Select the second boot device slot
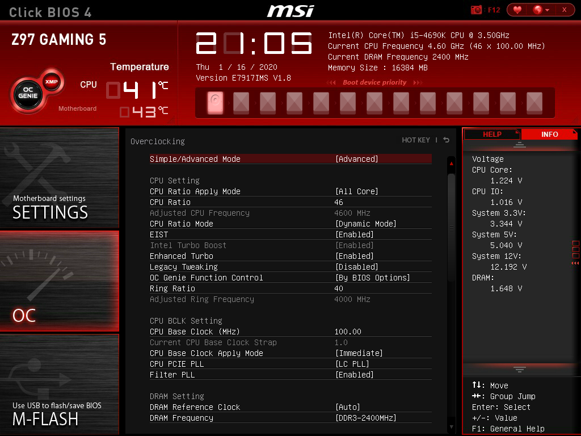 coord(241,102)
